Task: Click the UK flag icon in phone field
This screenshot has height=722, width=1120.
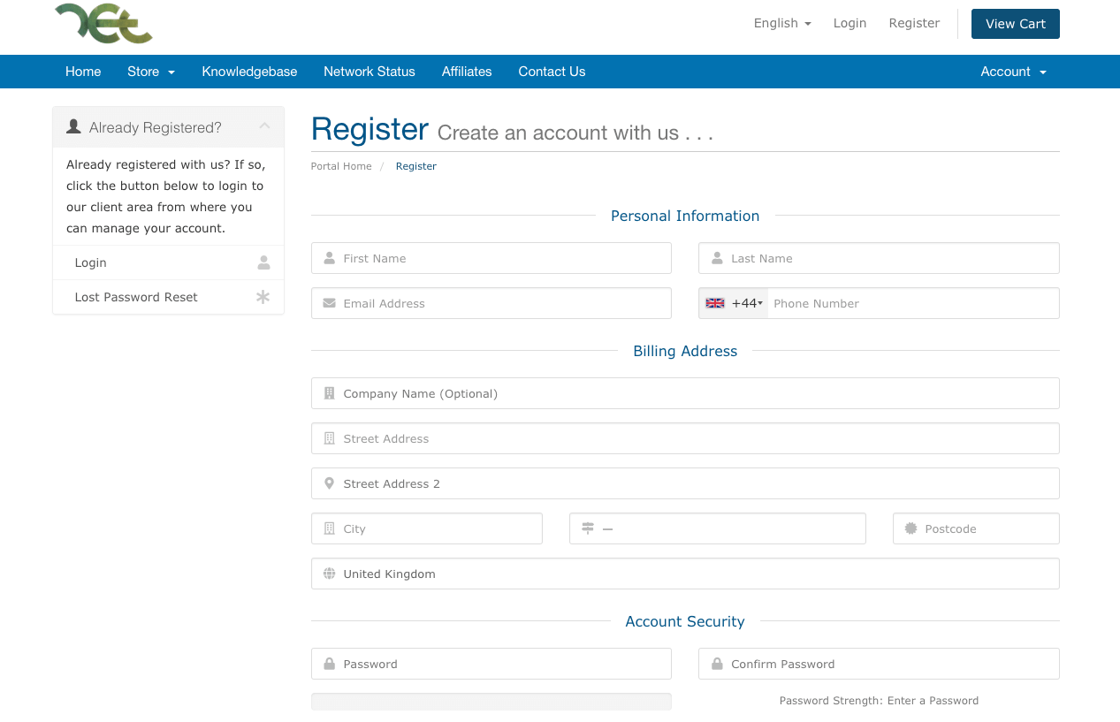Action: click(715, 303)
